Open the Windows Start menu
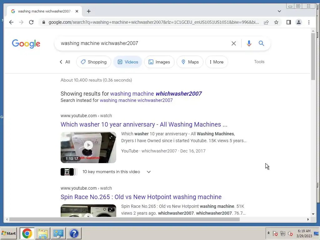320x240 pixels. pos(8,233)
